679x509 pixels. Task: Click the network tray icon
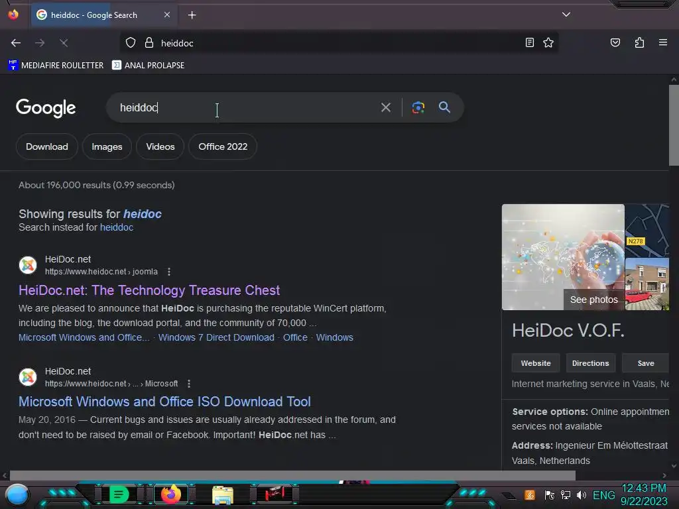coord(565,494)
